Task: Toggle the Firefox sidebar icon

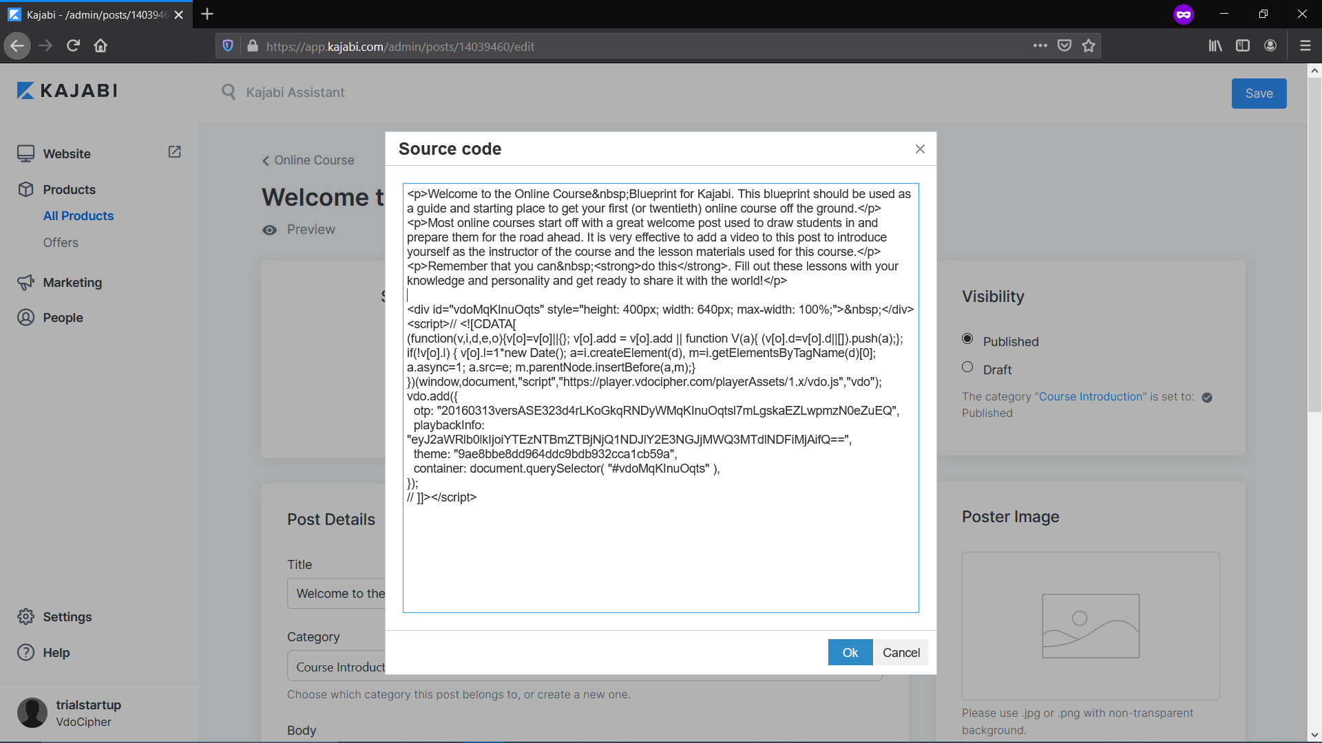Action: pyautogui.click(x=1243, y=46)
